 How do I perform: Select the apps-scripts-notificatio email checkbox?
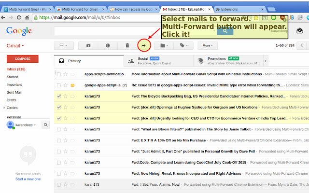pyautogui.click(x=59, y=74)
